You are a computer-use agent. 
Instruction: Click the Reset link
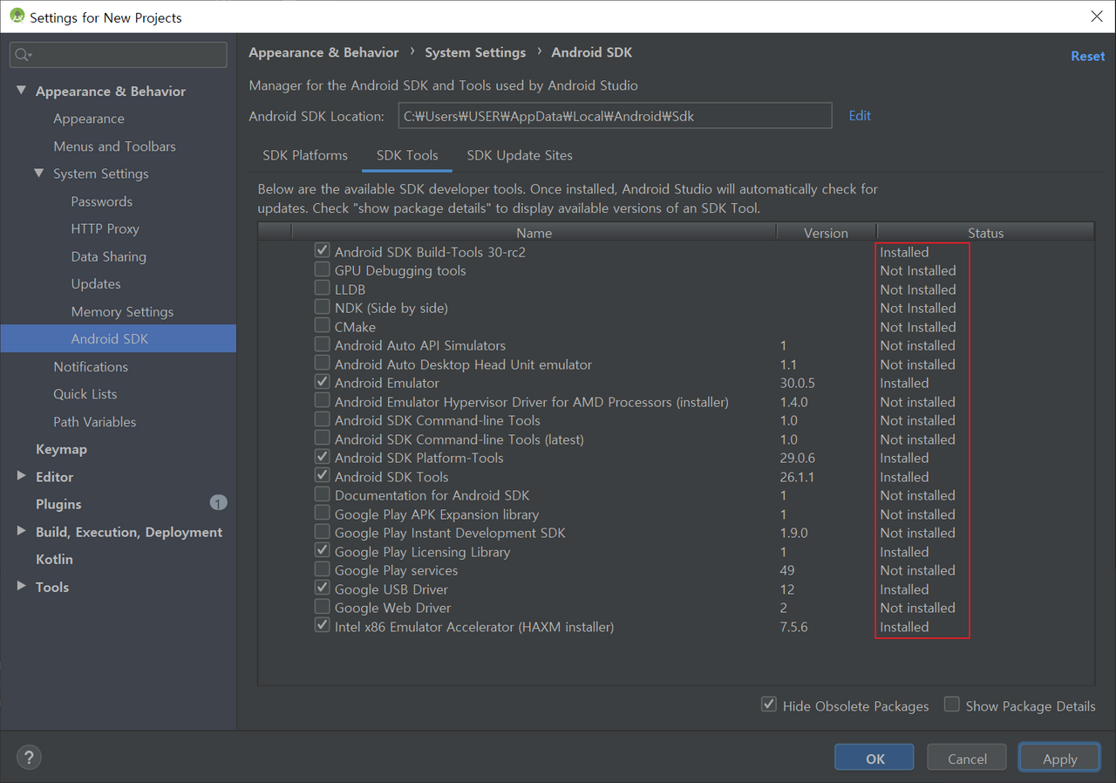(1087, 56)
